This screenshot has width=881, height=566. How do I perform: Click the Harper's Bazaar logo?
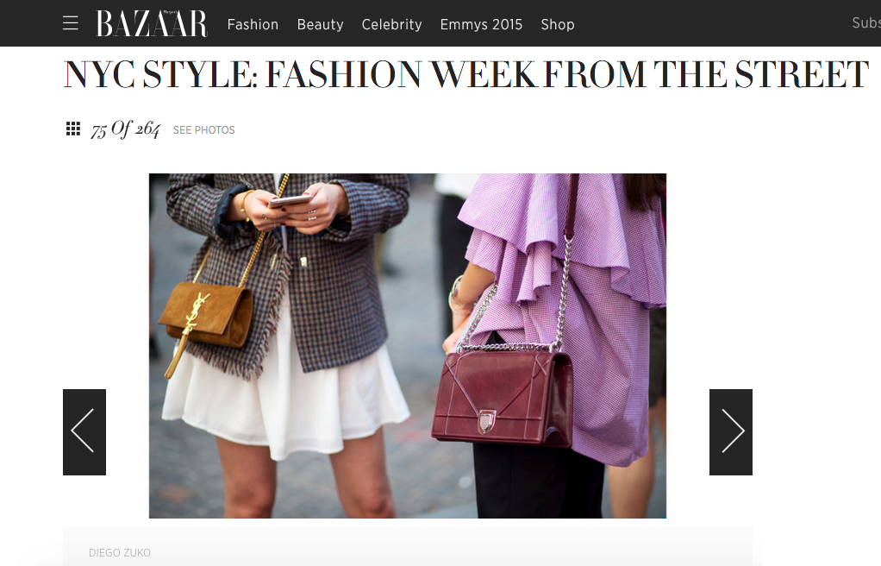152,23
